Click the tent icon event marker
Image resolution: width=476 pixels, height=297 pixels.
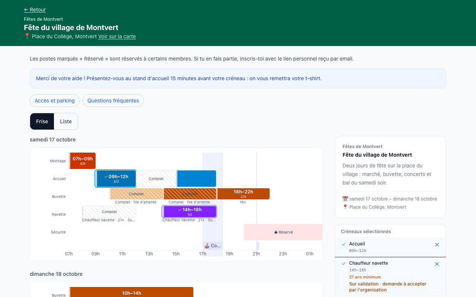(207, 245)
